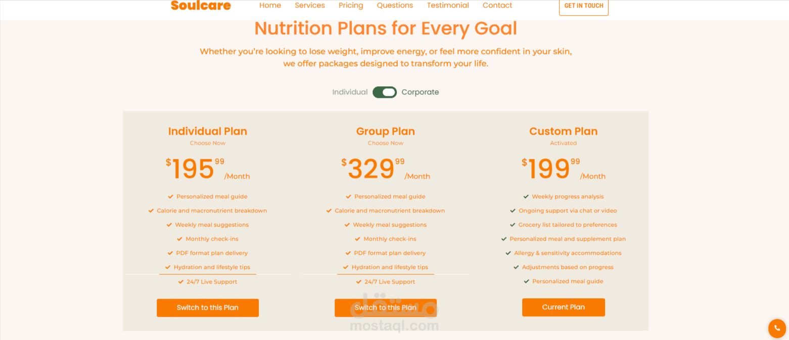Viewport: 789px width, 340px height.
Task: Select the Individual label beside the toggle
Action: [350, 92]
